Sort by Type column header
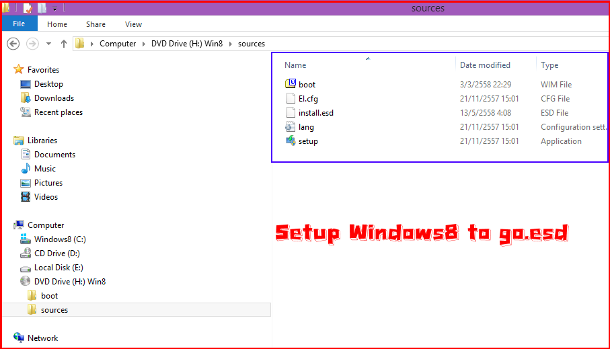 549,65
